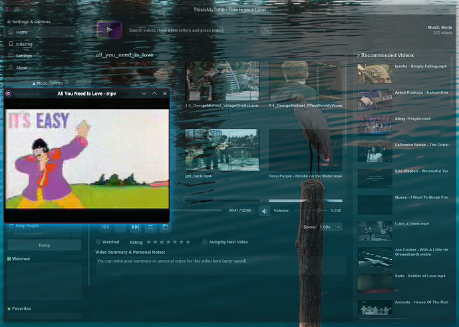The width and height of the screenshot is (459, 327).
Task: Play recommended Iyeoka - Simply Falling.mp4
Action: tap(403, 74)
